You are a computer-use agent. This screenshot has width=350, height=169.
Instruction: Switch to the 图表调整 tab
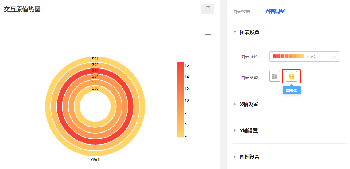click(275, 12)
